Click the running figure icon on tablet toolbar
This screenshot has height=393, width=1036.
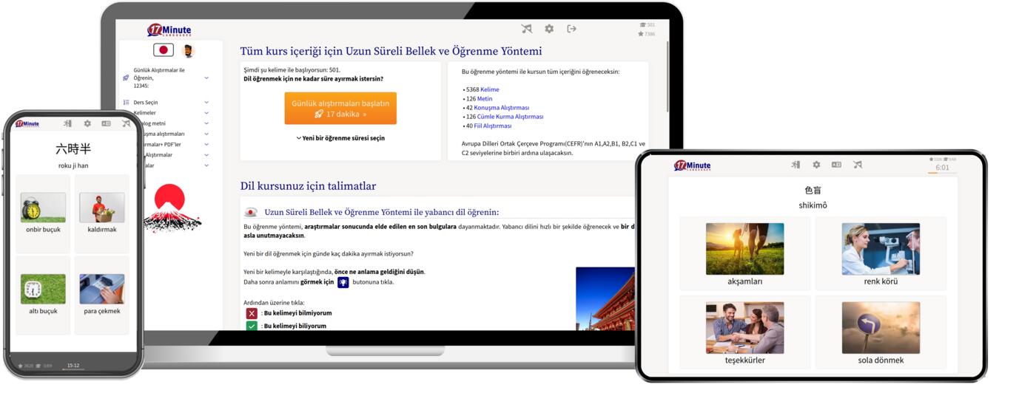pyautogui.click(x=795, y=165)
